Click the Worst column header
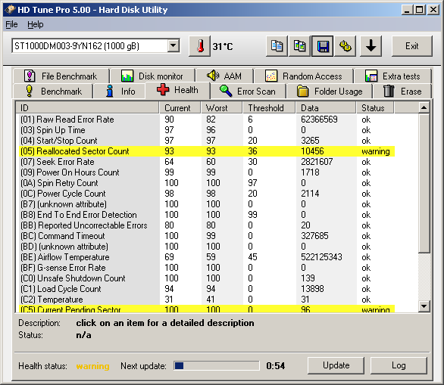The image size is (444, 385). coord(221,107)
